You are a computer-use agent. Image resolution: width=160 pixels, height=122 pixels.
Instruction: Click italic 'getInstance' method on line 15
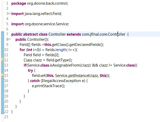point(78,76)
